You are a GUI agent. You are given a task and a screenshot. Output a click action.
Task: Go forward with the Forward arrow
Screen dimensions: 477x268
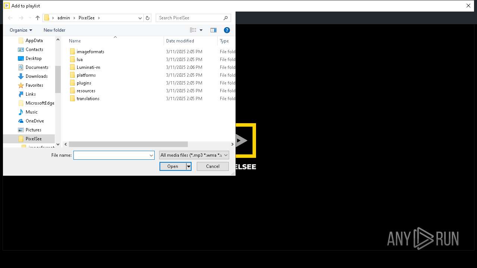pyautogui.click(x=21, y=18)
